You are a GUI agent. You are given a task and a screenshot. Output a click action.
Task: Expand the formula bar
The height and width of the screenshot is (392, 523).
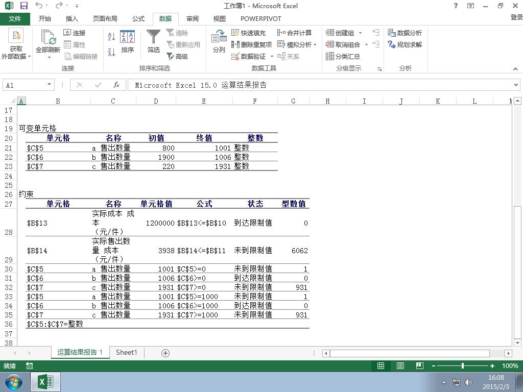click(x=516, y=85)
